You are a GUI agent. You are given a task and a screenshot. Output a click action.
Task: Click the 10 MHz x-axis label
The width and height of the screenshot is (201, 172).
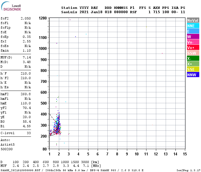point(136,154)
